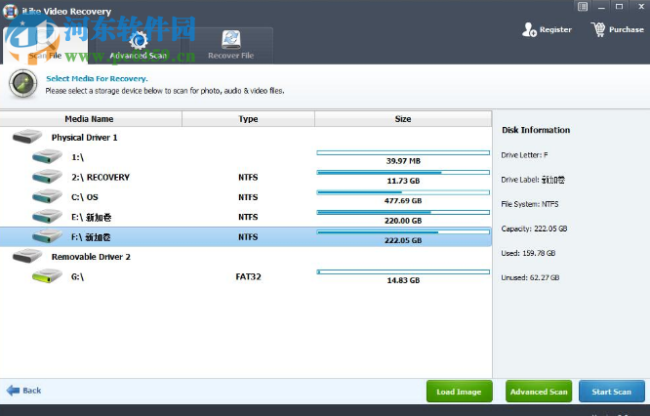Sort by the Size column header

pyautogui.click(x=402, y=119)
